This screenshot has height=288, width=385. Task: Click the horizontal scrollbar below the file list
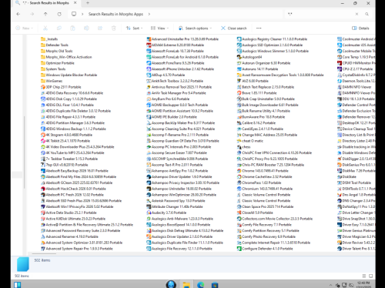pos(44,254)
